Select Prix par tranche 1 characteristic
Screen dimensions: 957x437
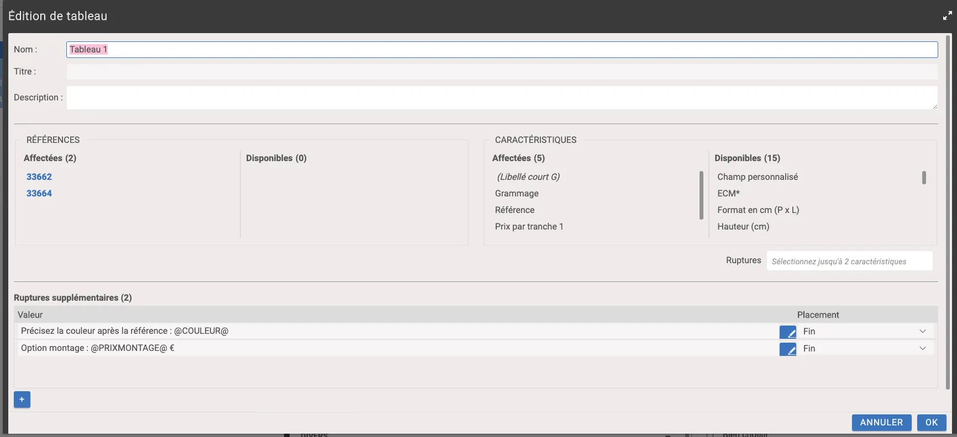[x=529, y=227]
